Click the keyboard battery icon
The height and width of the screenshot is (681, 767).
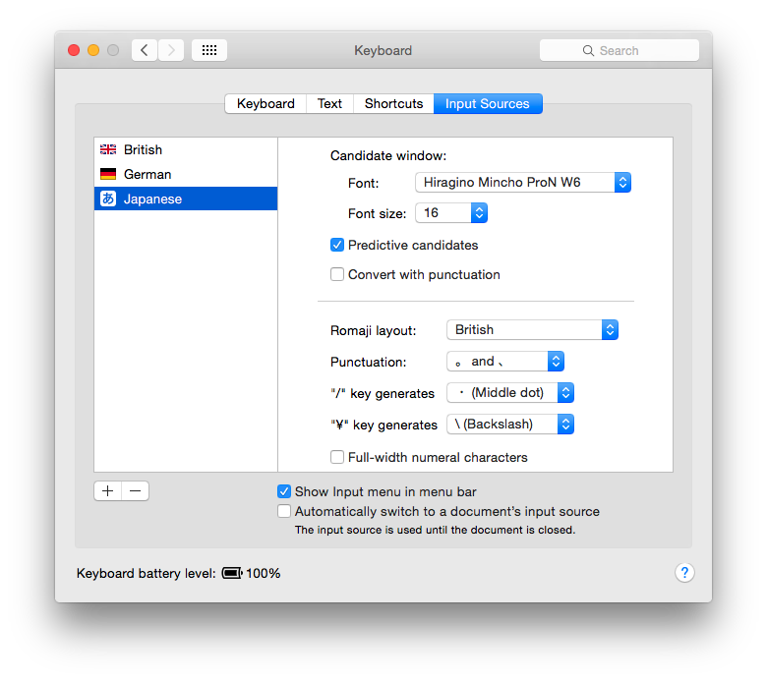click(232, 573)
